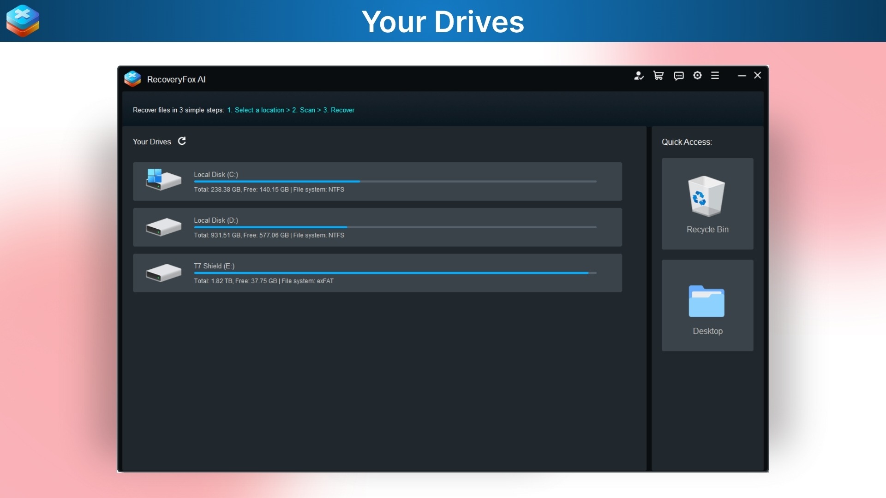Select the Local Disk (D:) drive
Image resolution: width=886 pixels, height=498 pixels.
pyautogui.click(x=377, y=227)
